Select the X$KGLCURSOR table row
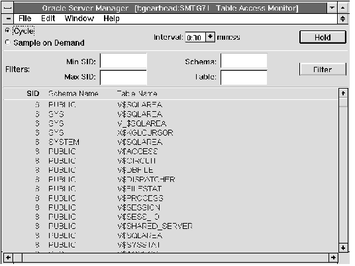This screenshot has width=355, height=266. click(x=171, y=133)
